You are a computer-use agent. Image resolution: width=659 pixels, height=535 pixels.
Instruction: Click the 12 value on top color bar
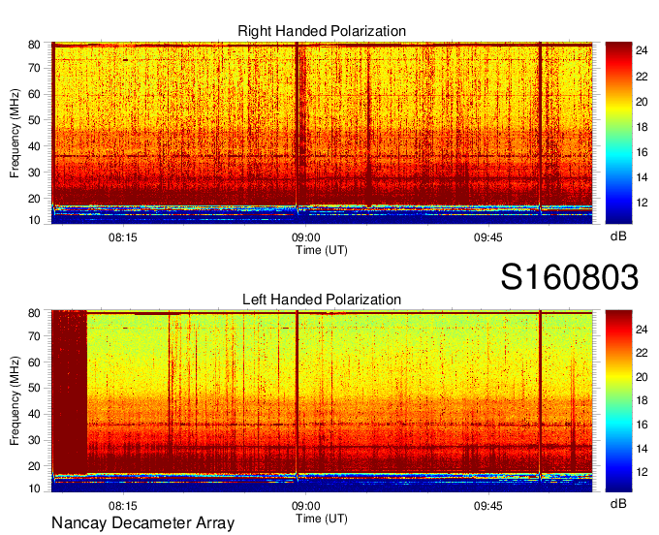[642, 203]
